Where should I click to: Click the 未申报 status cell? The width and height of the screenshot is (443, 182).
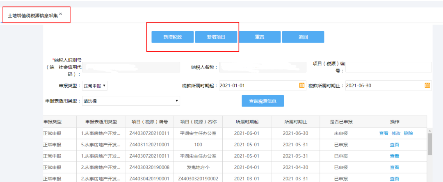(341, 134)
